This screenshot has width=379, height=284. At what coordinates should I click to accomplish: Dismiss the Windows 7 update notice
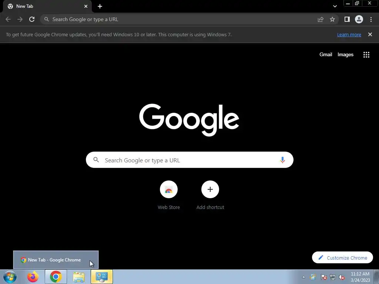point(370,34)
